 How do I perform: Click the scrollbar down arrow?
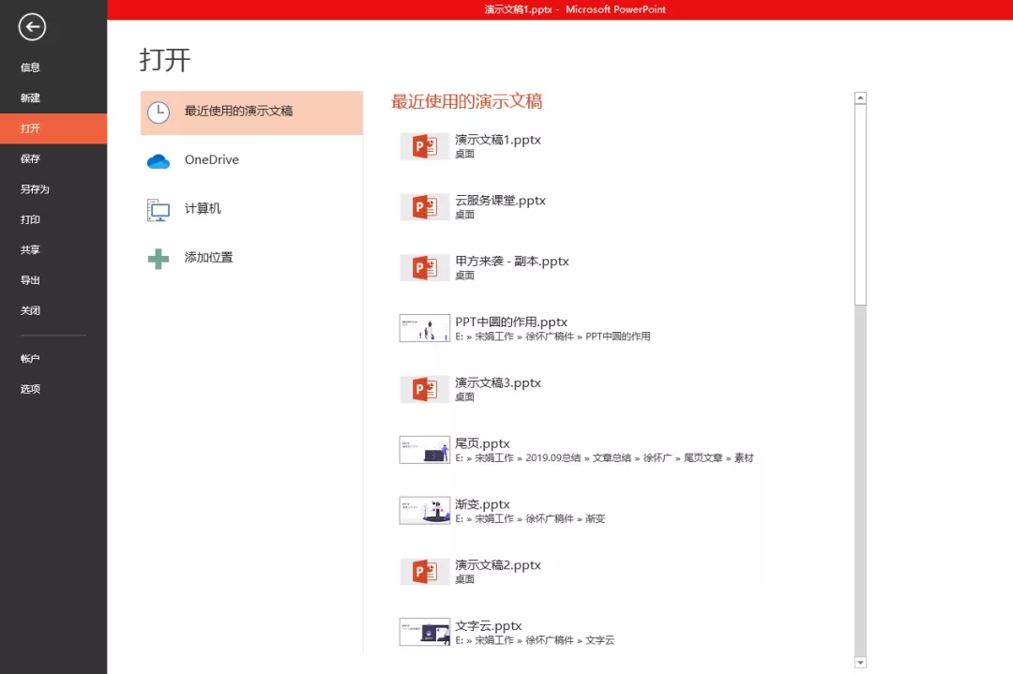click(x=860, y=662)
